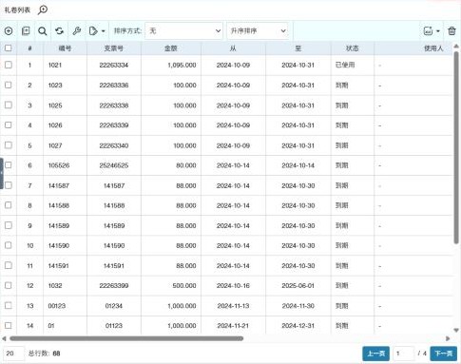Check the row 12 checkbox for 1032
Screen dimensions: 461x364
pos(9,285)
